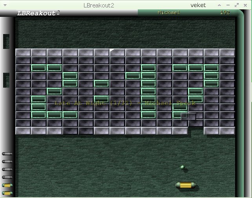Click the yellow paddle

(186, 185)
